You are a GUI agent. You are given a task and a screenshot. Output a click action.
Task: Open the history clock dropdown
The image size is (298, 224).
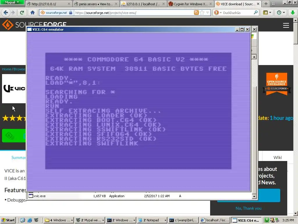click(x=281, y=13)
